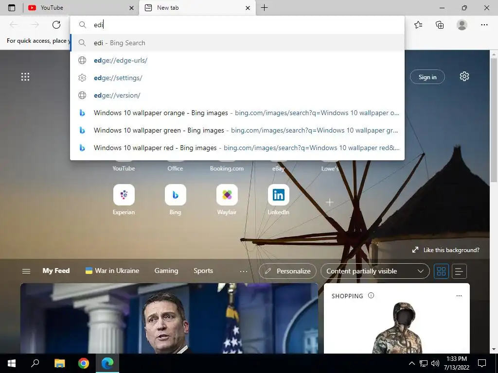
Task: Choose the edge://settings/ suggestion
Action: [237, 78]
